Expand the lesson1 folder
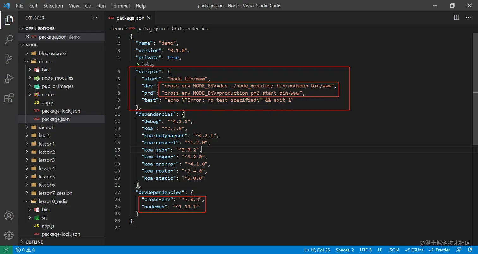The height and width of the screenshot is (254, 478). click(x=61, y=144)
